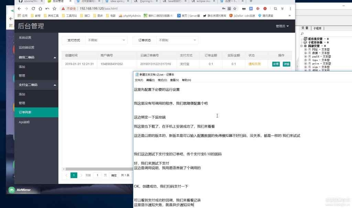The width and height of the screenshot is (352, 208).
Task: Click the browser back arrow
Action: click(19, 8)
